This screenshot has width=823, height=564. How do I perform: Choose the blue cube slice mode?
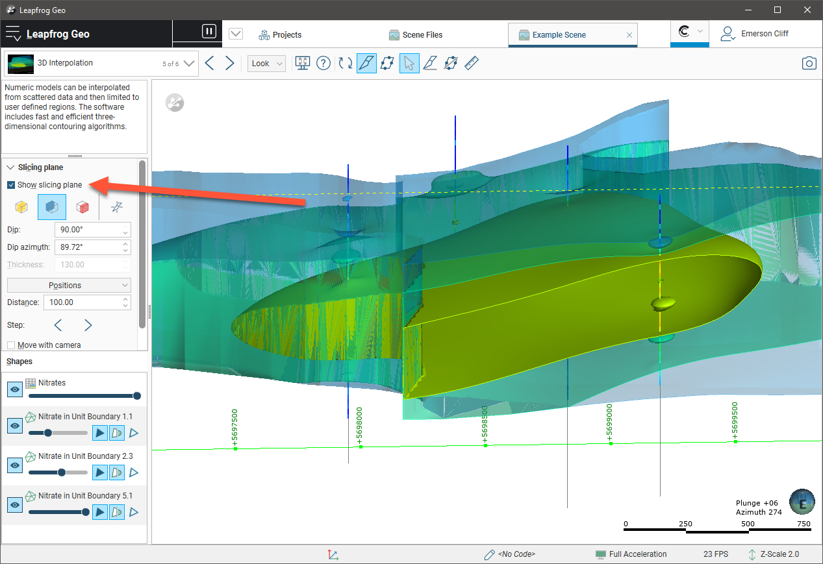tap(52, 207)
